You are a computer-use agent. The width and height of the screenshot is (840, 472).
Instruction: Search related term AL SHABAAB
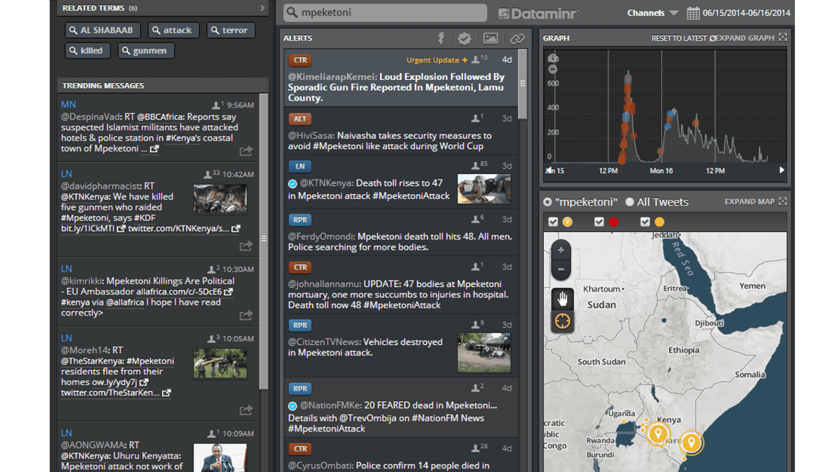point(103,30)
